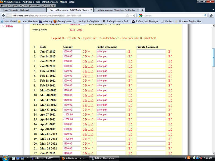Open the 2012 weekly rates link
The width and height of the screenshot is (215, 161).
[x=72, y=30]
